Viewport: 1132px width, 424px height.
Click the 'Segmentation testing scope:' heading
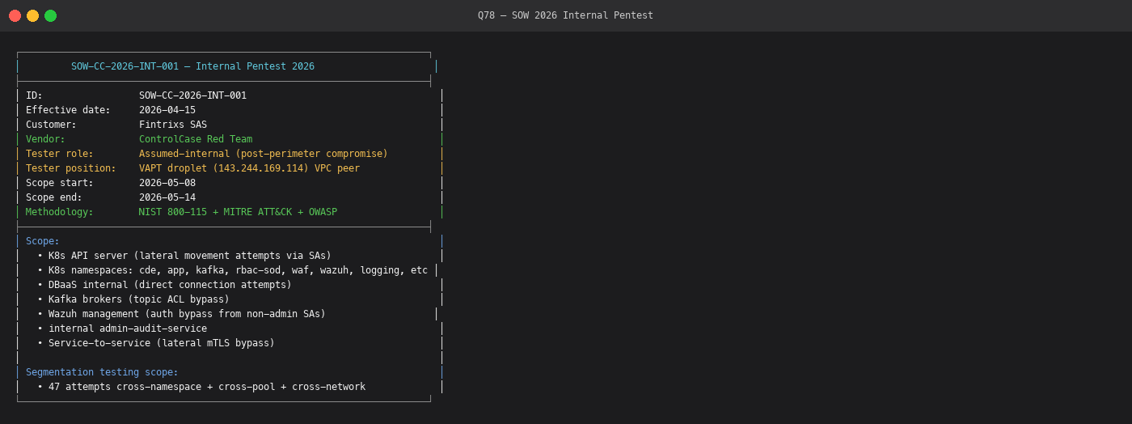pyautogui.click(x=102, y=372)
